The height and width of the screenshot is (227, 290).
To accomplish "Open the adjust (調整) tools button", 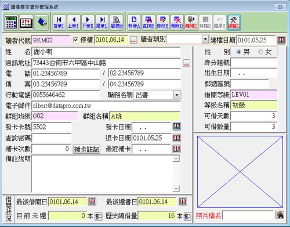I will pyautogui.click(x=234, y=23).
